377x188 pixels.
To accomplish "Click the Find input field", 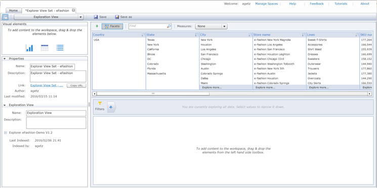I will [x=148, y=26].
